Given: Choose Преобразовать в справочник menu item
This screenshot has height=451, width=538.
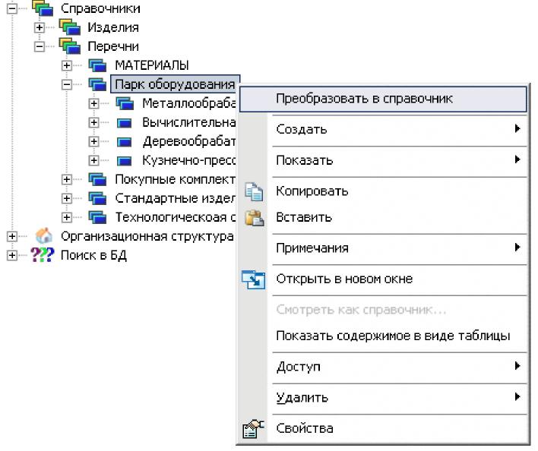Looking at the screenshot, I should (x=365, y=99).
